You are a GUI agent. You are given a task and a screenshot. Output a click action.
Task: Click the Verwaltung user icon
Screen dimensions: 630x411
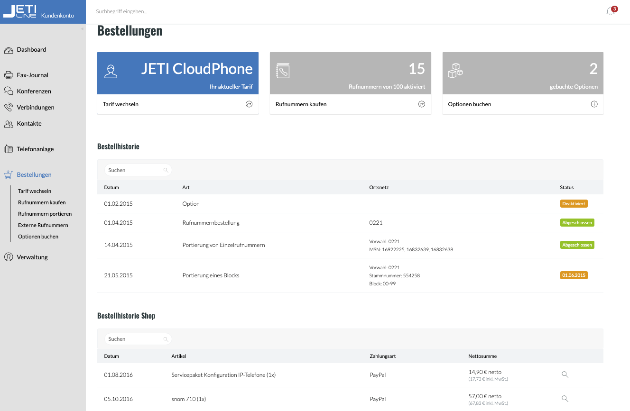9,257
